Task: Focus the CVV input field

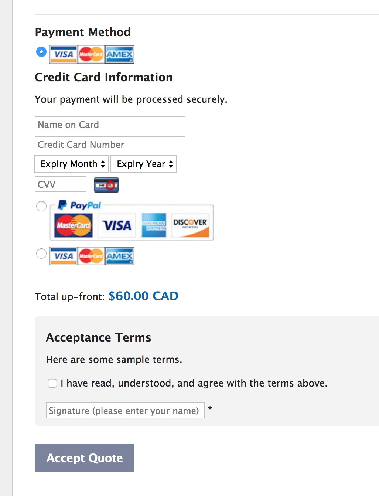Action: pos(61,184)
